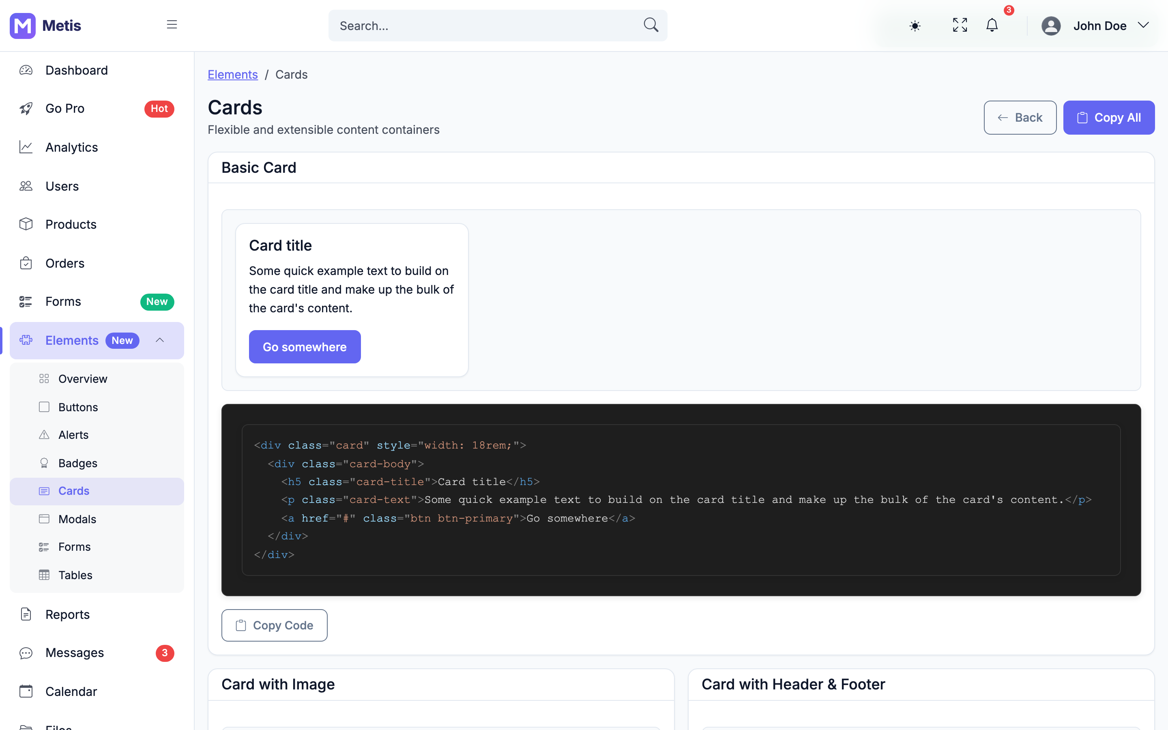The image size is (1168, 730).
Task: Click the Go Pro rocket icon
Action: coord(26,109)
